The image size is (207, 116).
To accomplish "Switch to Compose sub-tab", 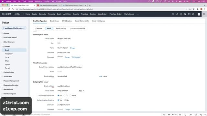I will (39, 28).
